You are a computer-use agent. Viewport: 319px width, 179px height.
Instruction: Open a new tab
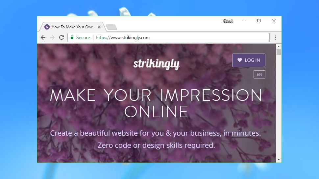coord(111,27)
